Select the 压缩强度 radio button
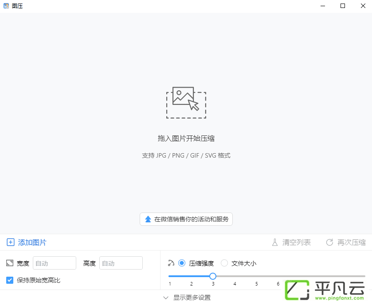372x305 pixels. (x=182, y=263)
